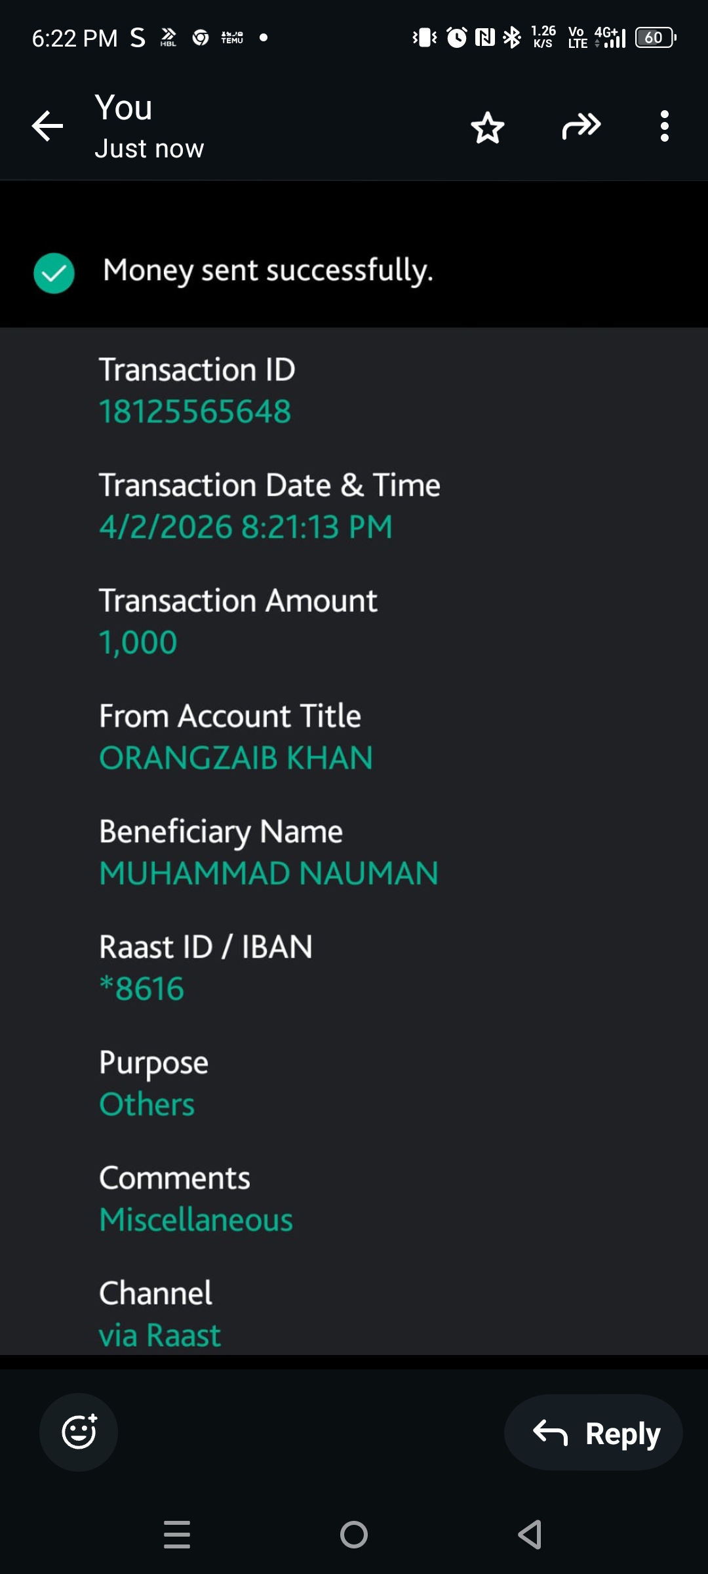
Task: Tap the Raast ID value *8616
Action: tap(142, 989)
